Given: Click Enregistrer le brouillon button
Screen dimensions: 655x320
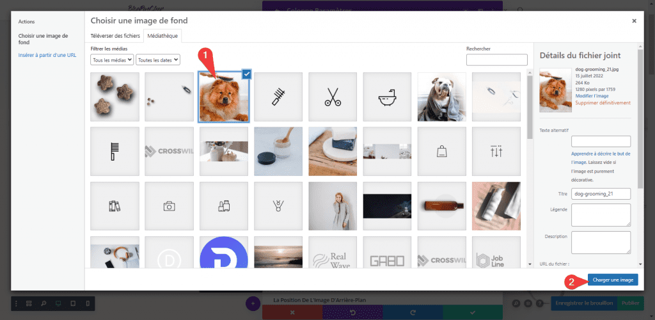Looking at the screenshot, I should click(x=584, y=303).
